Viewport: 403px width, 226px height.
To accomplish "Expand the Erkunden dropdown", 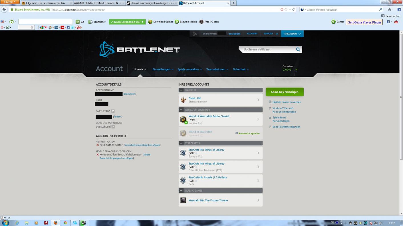I will [x=292, y=34].
